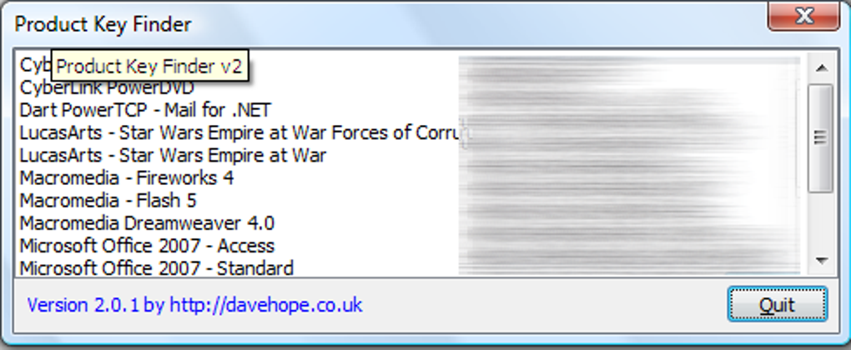The width and height of the screenshot is (851, 350).
Task: Select Microsoft Office 2007 - Standard entry
Action: (157, 267)
